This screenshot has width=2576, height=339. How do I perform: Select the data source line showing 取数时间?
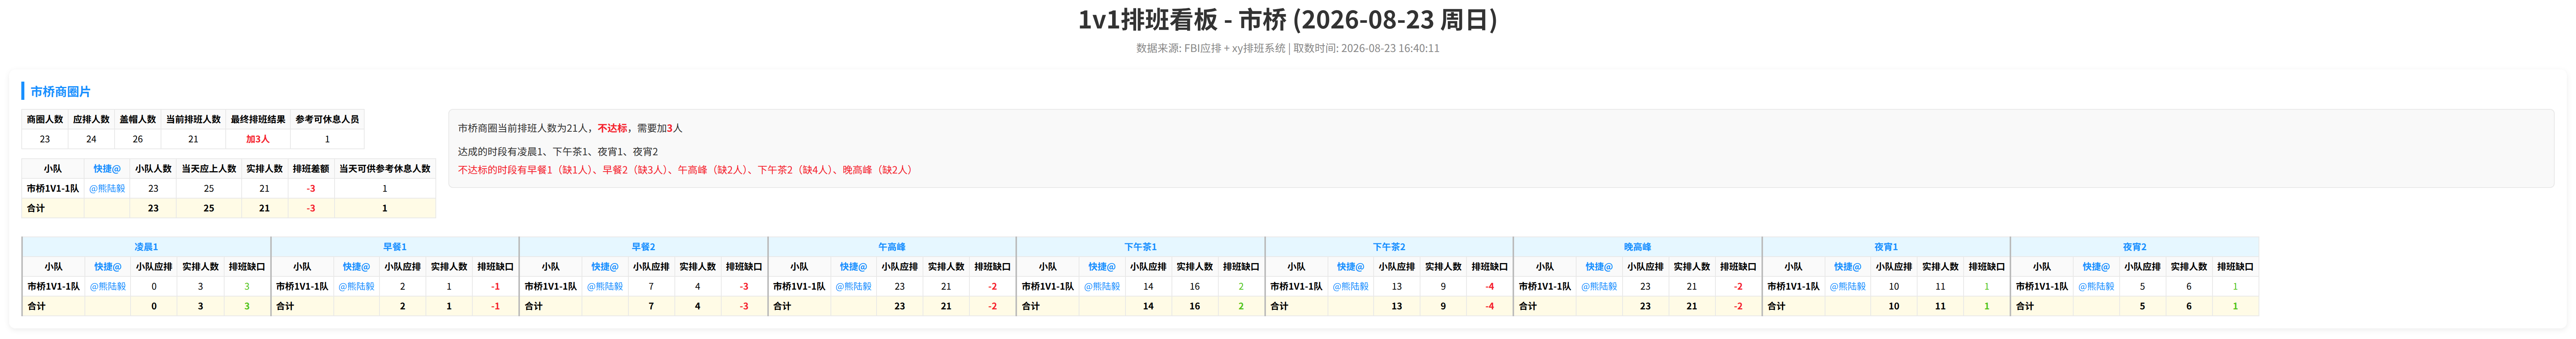coord(1288,48)
